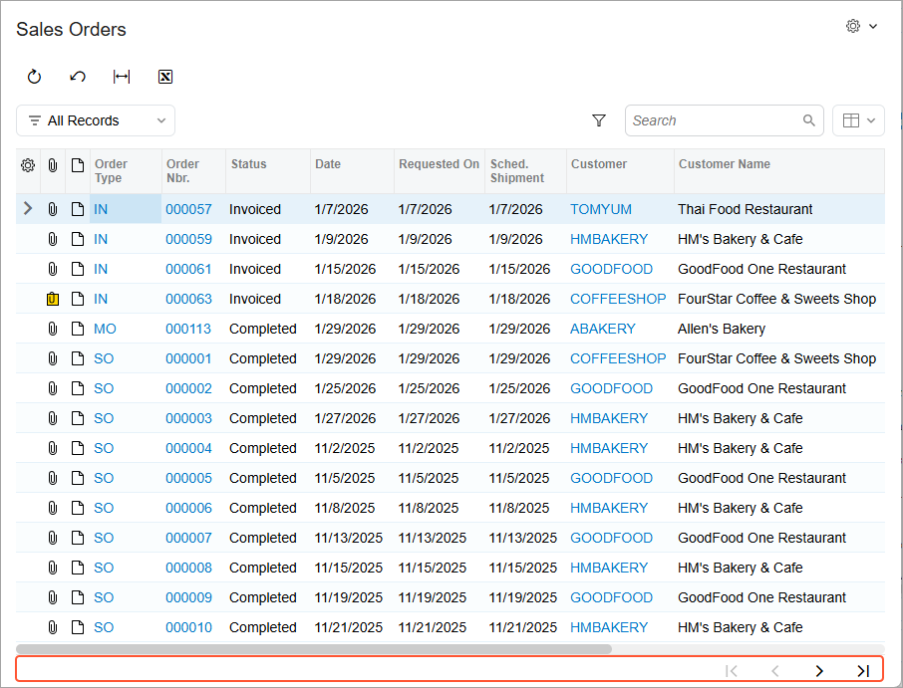Open the note icon for order 000063
Image resolution: width=903 pixels, height=688 pixels.
click(78, 299)
